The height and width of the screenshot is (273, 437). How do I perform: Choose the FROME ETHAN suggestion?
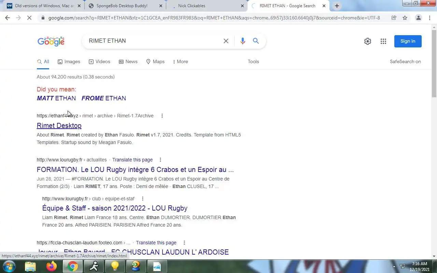[104, 98]
